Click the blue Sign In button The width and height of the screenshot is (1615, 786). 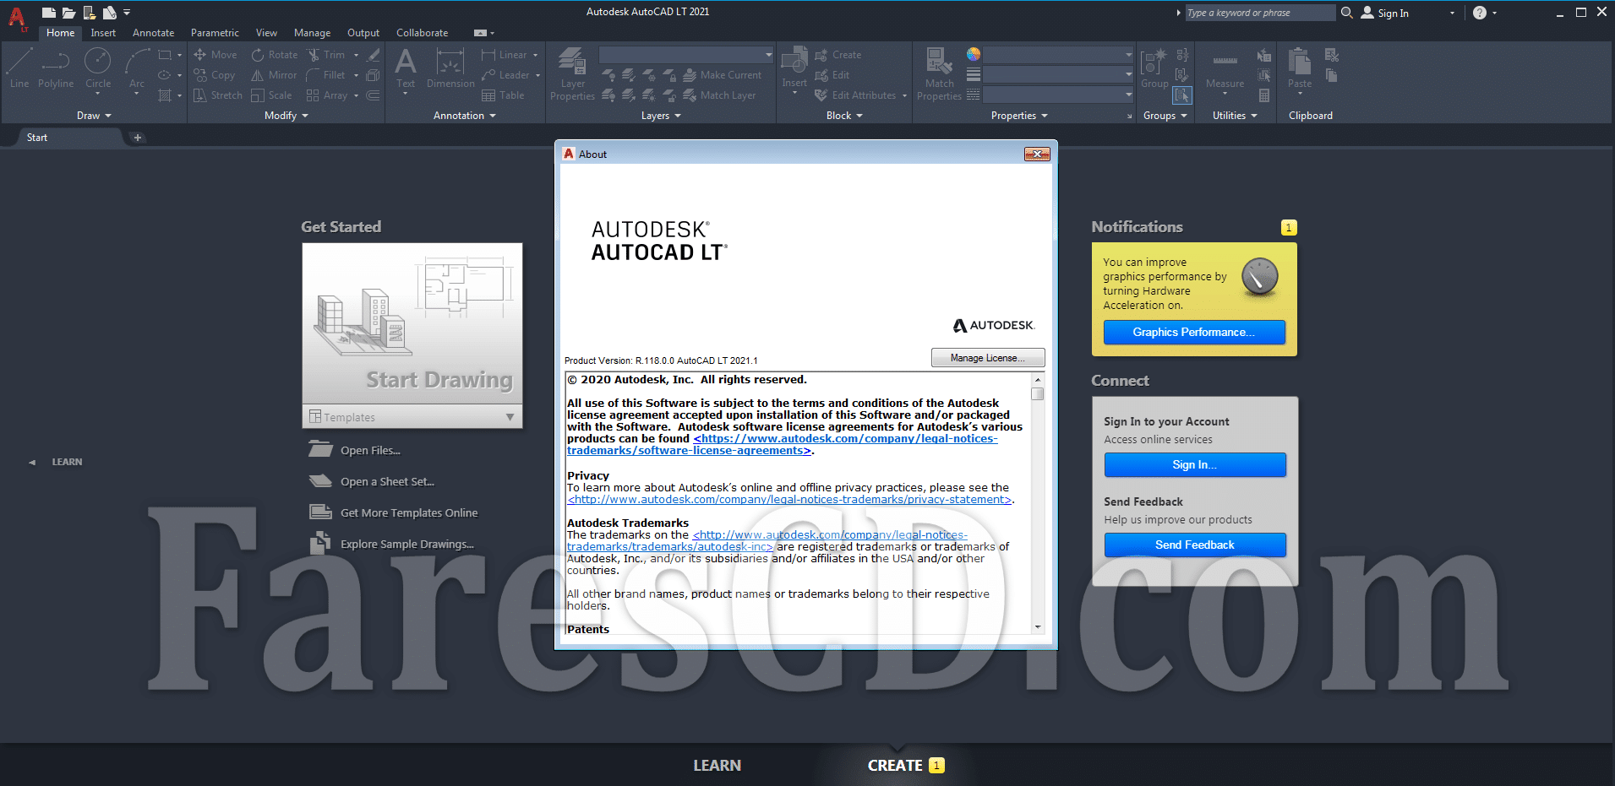pos(1195,464)
